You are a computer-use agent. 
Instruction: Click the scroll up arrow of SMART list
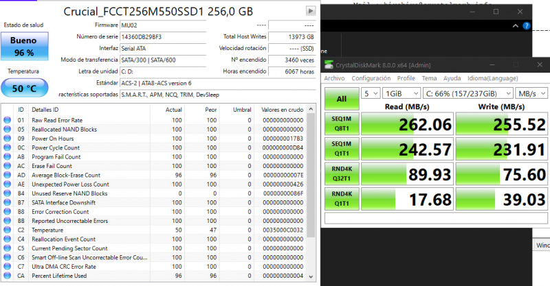(311, 109)
